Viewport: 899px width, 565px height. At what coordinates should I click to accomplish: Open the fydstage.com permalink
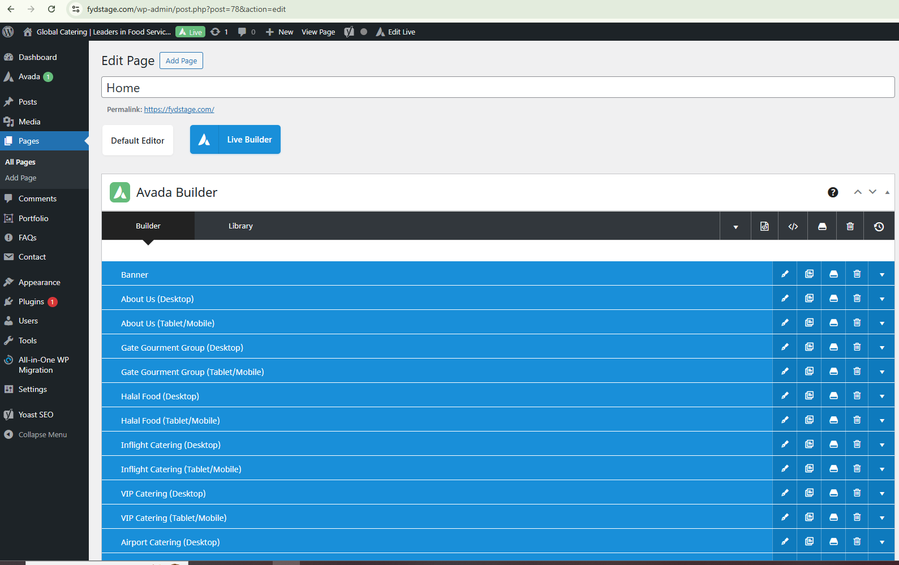click(x=179, y=110)
